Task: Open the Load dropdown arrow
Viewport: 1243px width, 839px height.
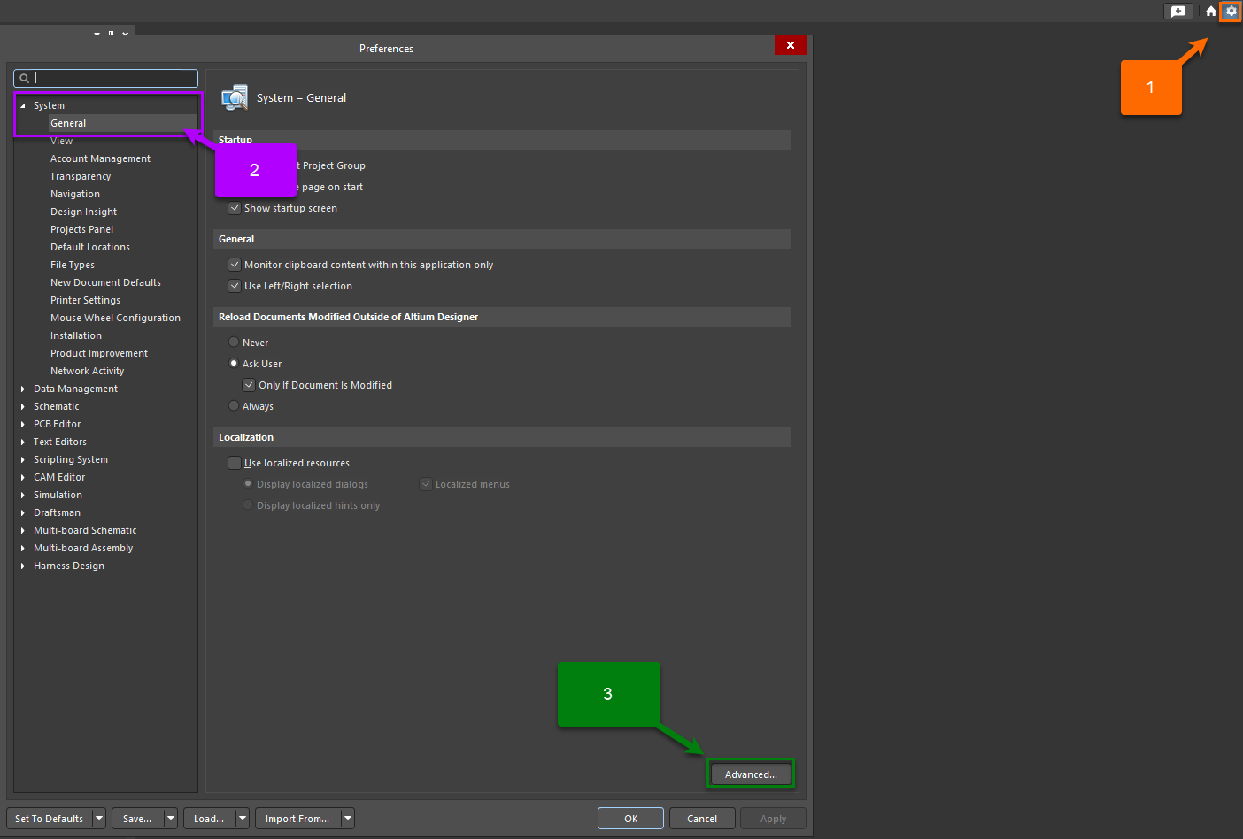Action: (x=243, y=819)
